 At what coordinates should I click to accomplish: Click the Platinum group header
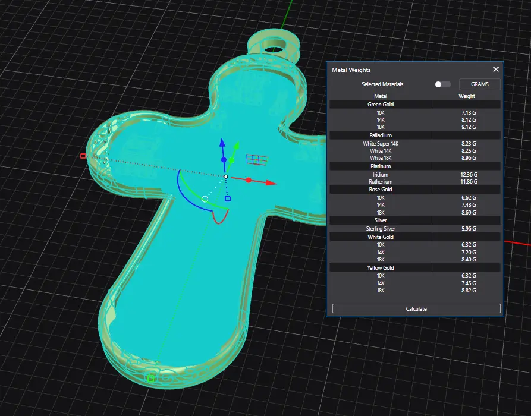coord(381,166)
